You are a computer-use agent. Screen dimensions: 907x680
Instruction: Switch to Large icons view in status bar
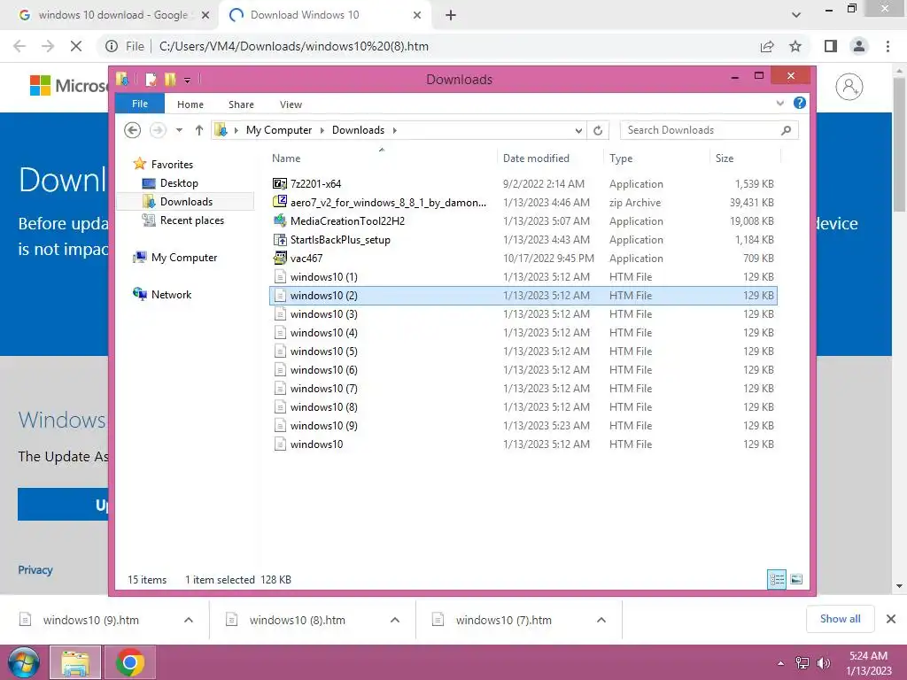(x=796, y=579)
